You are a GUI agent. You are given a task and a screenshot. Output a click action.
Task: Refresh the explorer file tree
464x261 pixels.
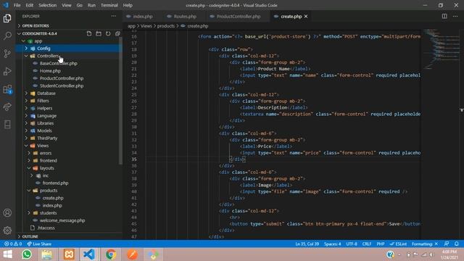[108, 33]
